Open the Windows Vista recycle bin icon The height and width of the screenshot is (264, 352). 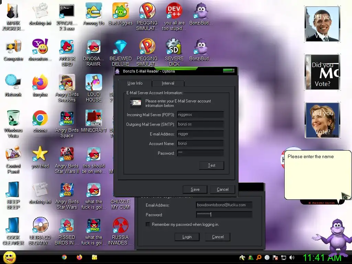[x=13, y=124]
